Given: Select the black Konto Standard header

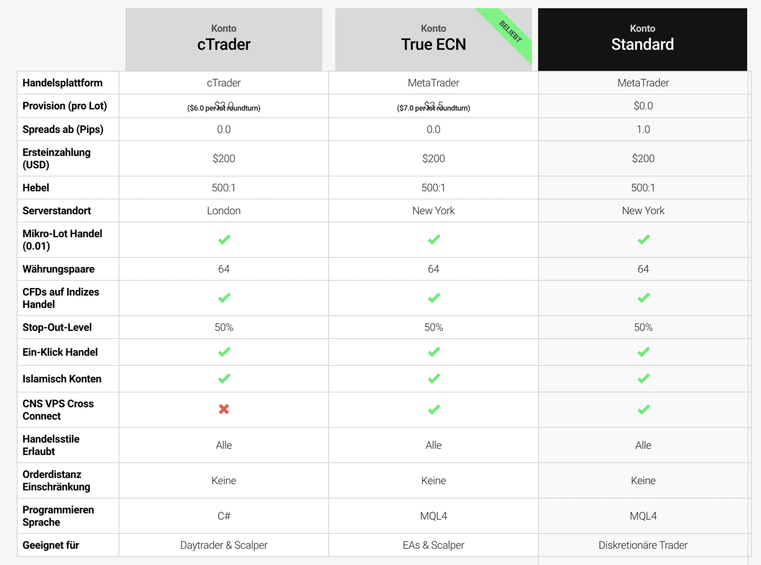Looking at the screenshot, I should (642, 38).
